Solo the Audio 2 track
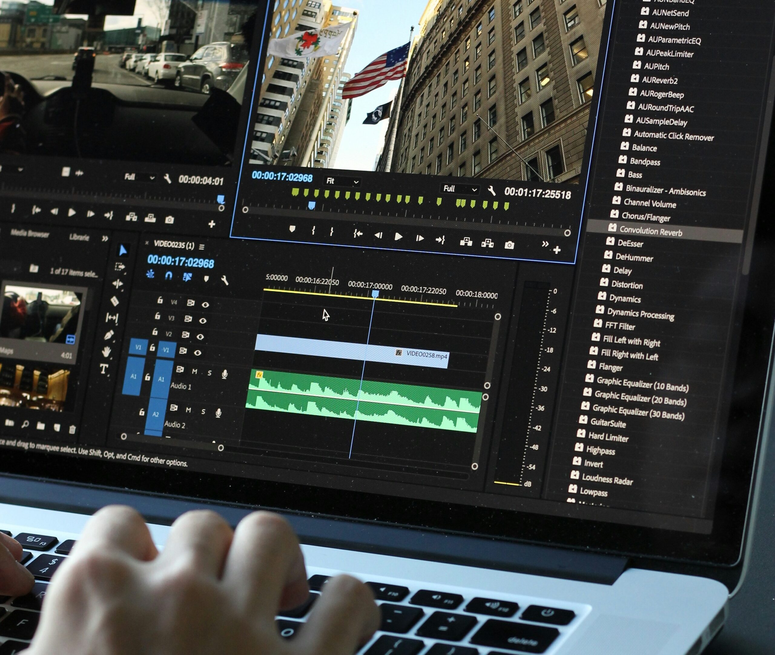Screen dimensions: 775x655 tap(203, 411)
